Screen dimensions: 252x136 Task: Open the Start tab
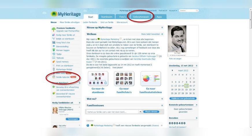90,17
